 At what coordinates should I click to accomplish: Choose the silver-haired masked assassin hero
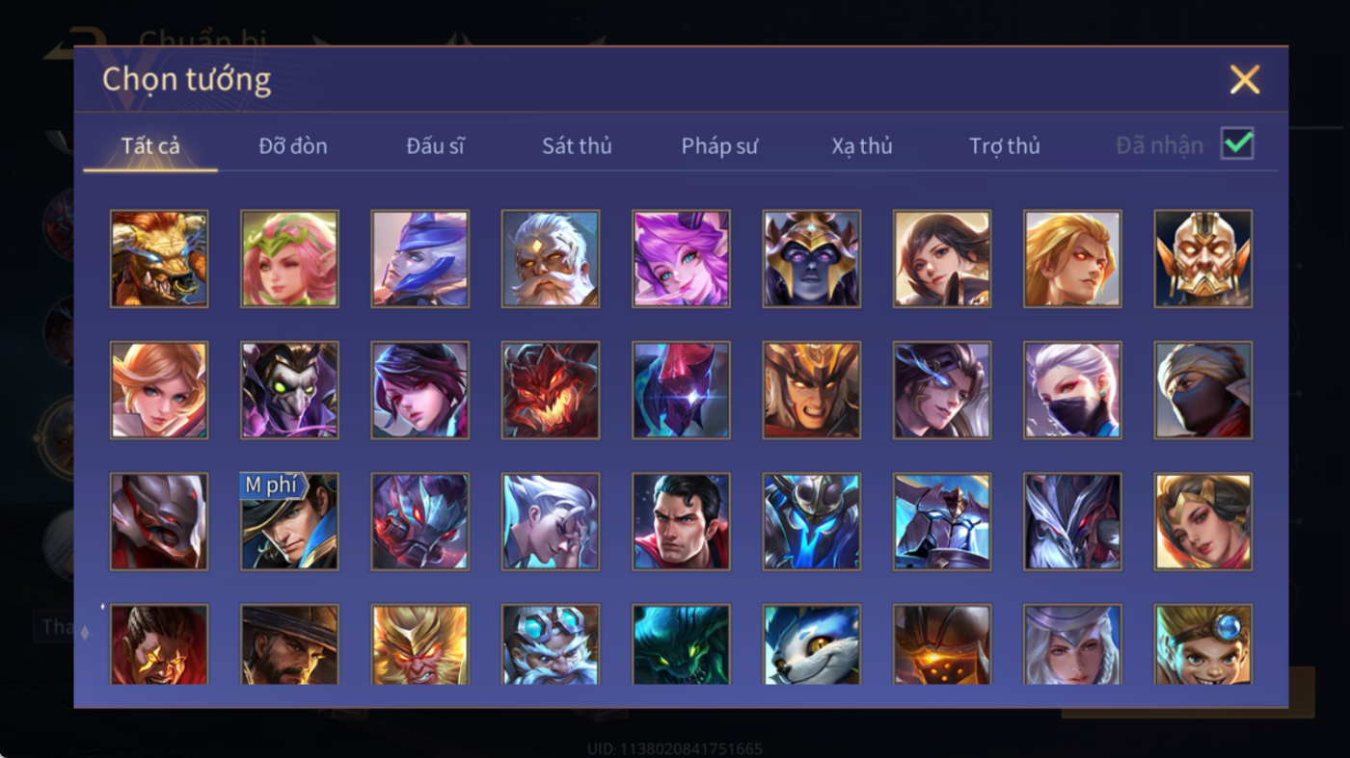(x=1072, y=390)
